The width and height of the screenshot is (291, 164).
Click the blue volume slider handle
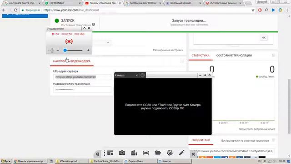click(x=65, y=50)
